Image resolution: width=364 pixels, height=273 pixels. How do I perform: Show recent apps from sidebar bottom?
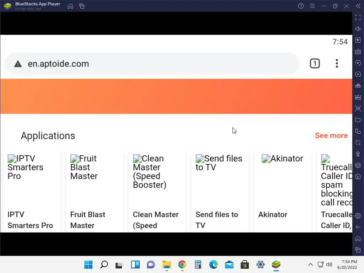(x=358, y=250)
